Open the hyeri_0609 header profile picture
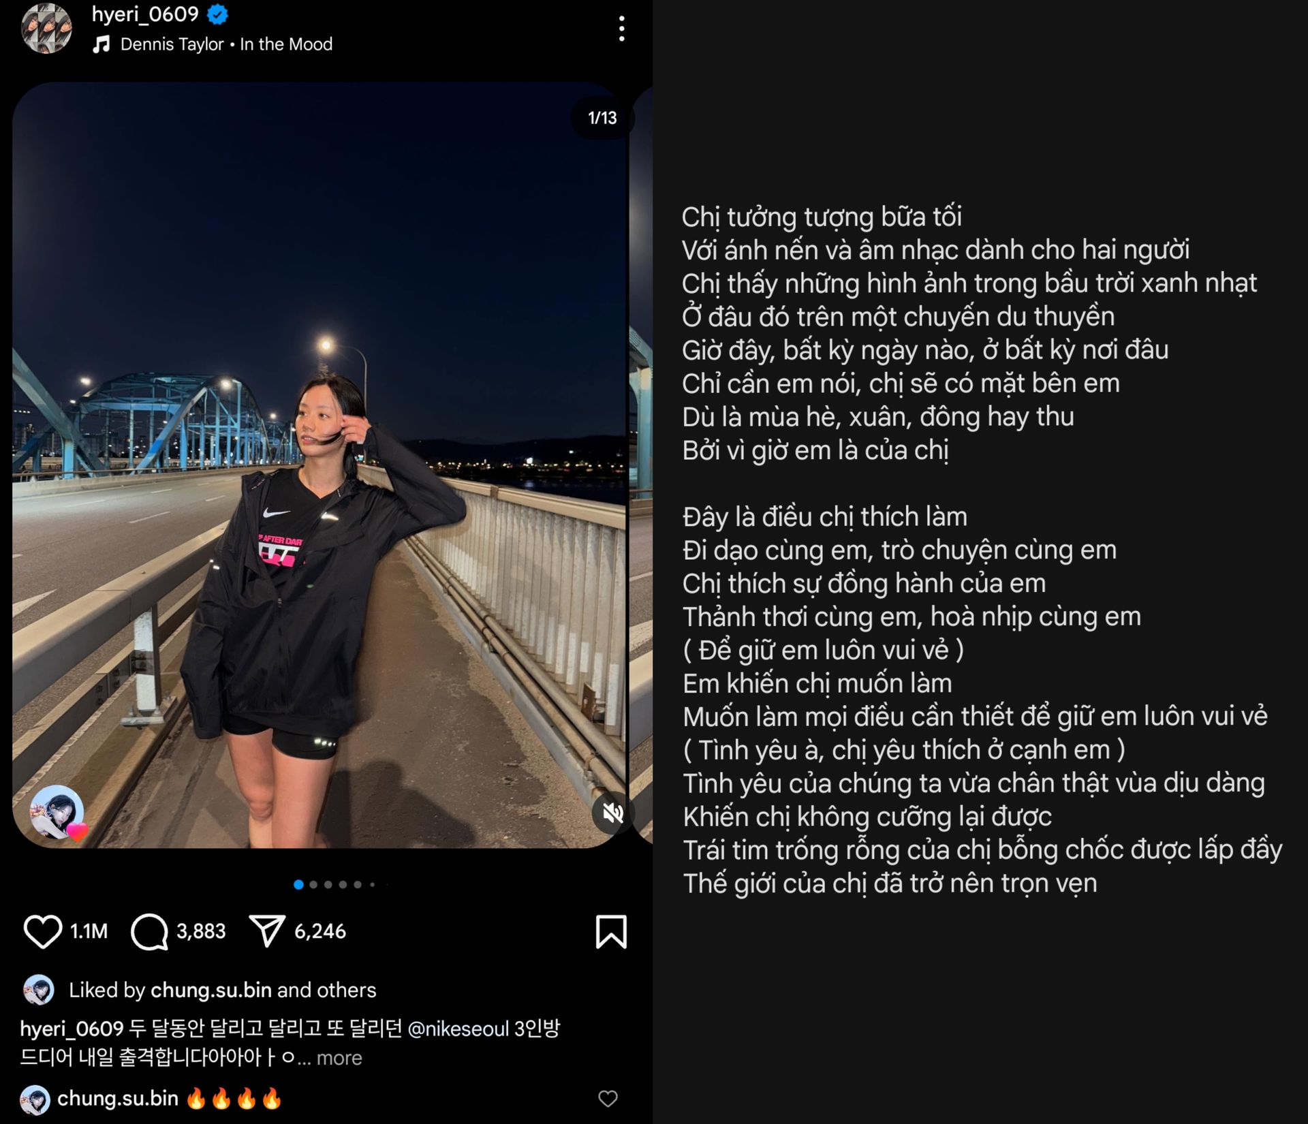 pyautogui.click(x=46, y=28)
